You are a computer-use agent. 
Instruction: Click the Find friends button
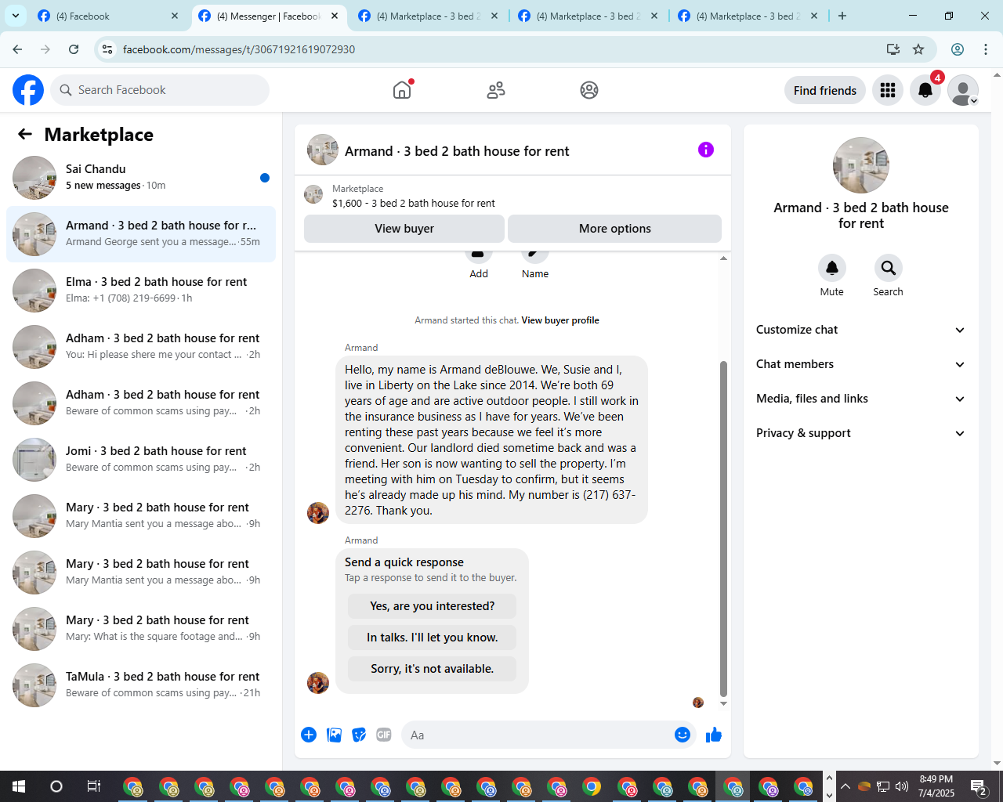pos(825,90)
